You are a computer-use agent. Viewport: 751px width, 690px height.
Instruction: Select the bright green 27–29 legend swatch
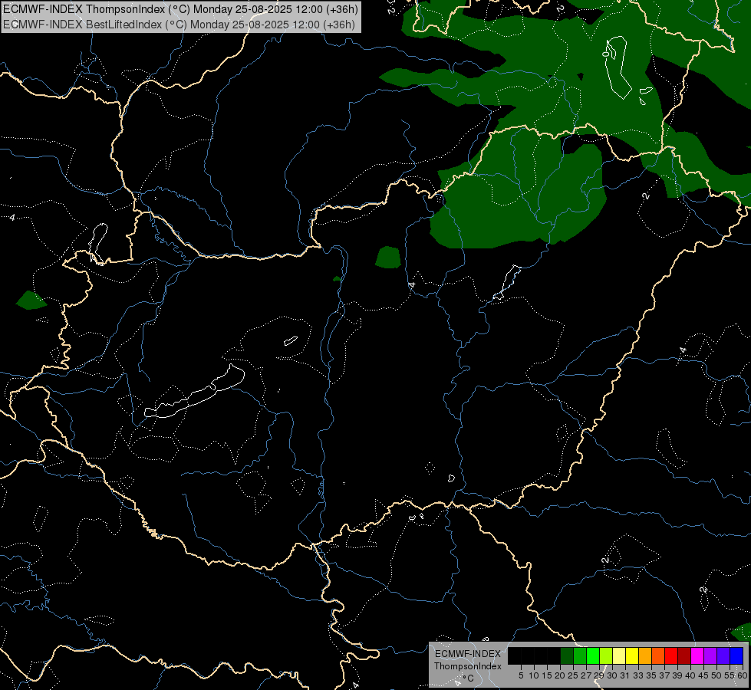pos(593,655)
